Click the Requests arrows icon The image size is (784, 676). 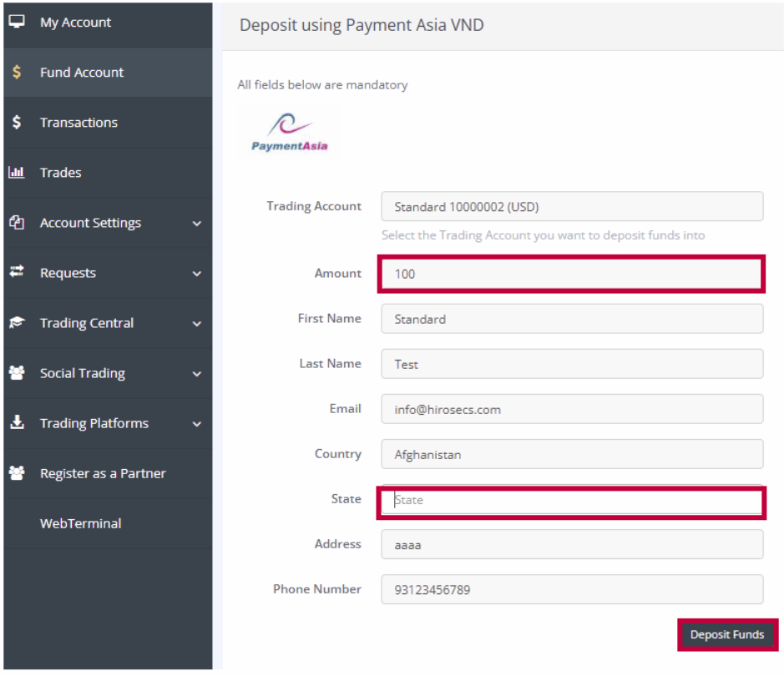(x=17, y=272)
